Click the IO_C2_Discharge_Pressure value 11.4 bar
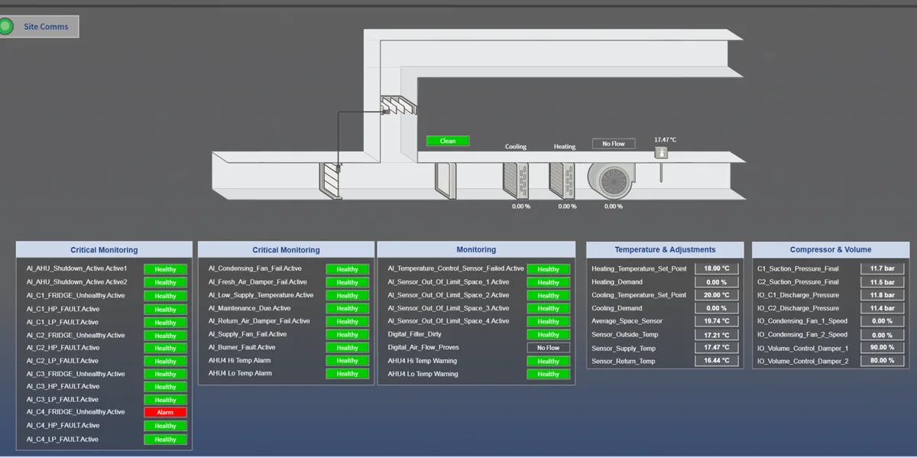917x458 pixels. (883, 308)
